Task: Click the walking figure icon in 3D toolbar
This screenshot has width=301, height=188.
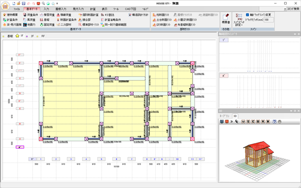Action: [x=237, y=122]
